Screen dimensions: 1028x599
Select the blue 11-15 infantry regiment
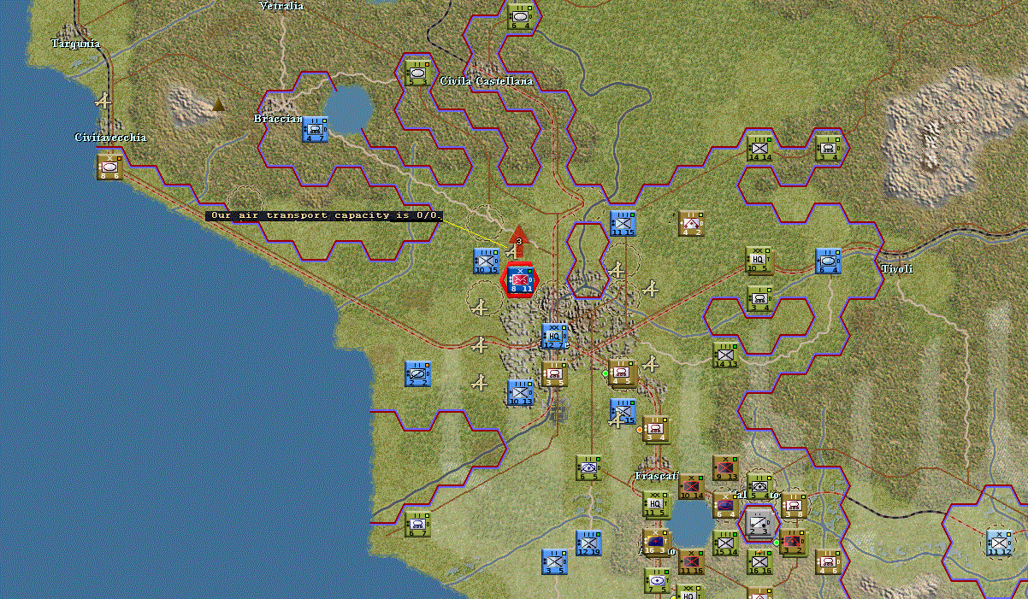point(623,223)
